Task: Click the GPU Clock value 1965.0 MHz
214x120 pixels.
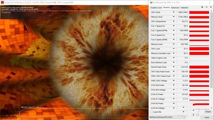Action: coord(183,12)
